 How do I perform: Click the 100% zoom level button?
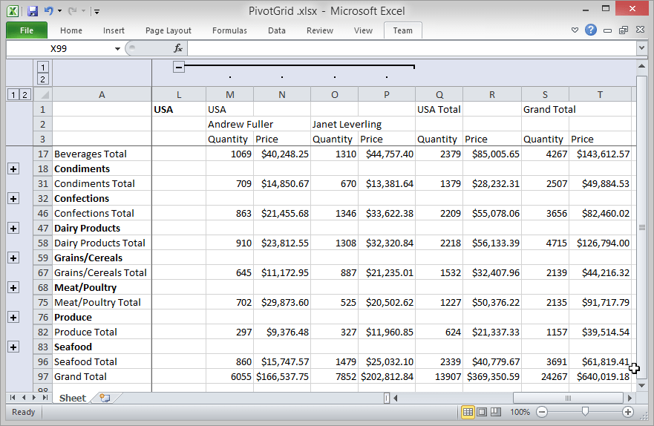click(x=520, y=412)
